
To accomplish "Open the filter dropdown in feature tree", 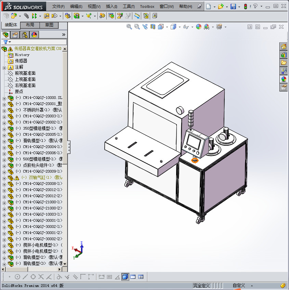I will coord(10,42).
